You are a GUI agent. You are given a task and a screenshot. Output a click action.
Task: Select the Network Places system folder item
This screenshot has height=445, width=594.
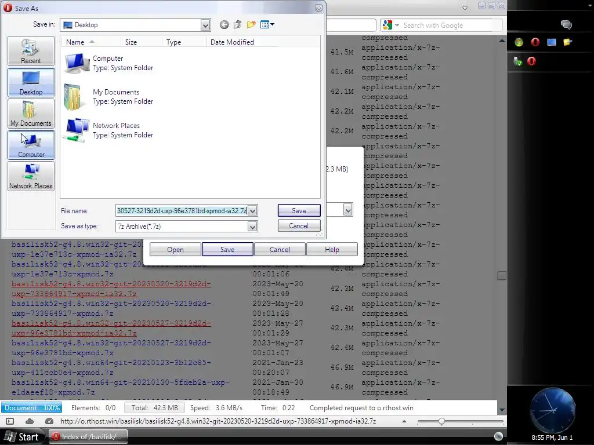tap(109, 130)
